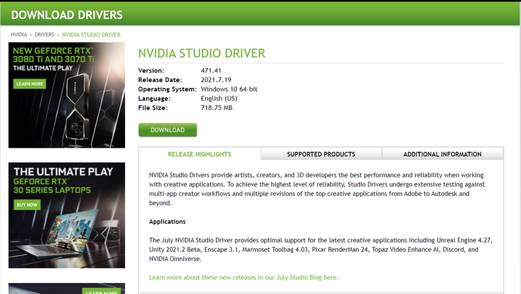Image resolution: width=521 pixels, height=294 pixels.
Task: Click the NVIDIA STUDIO DRIVER heading
Action: [202, 53]
